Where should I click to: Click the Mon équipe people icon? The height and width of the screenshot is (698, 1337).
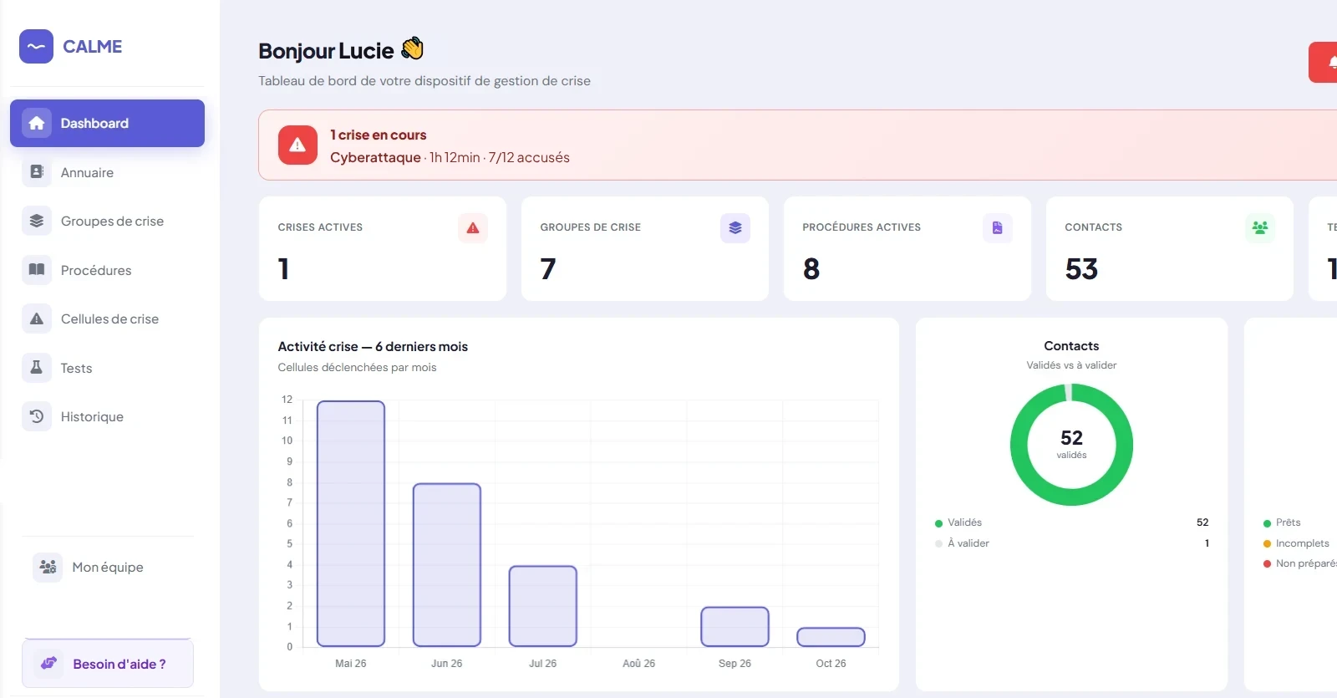point(48,567)
